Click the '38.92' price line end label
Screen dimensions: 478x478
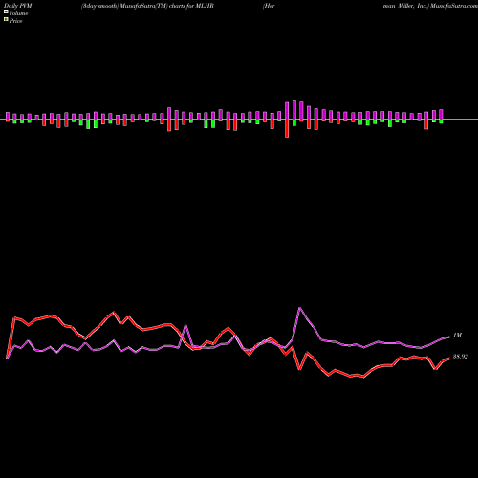[x=461, y=357]
